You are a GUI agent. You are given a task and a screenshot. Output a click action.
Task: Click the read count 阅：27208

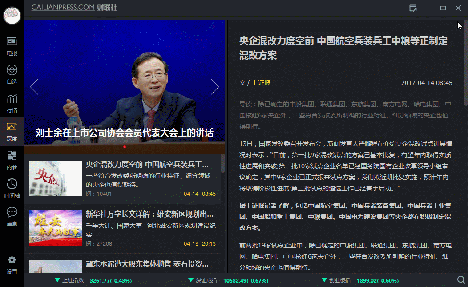[99, 244]
